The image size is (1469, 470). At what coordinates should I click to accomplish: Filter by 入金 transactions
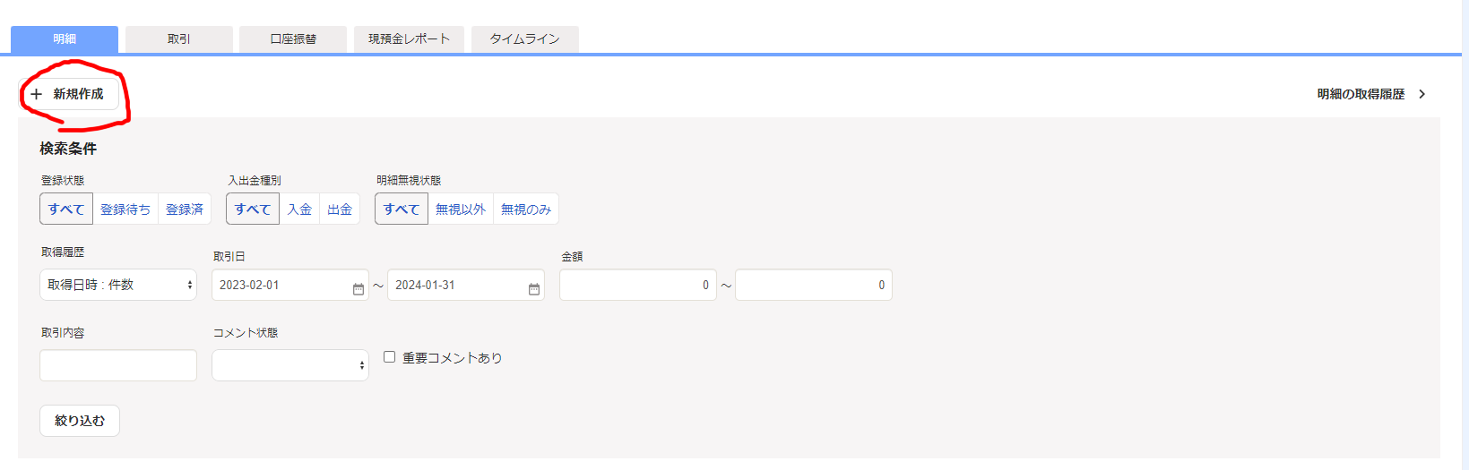point(299,209)
